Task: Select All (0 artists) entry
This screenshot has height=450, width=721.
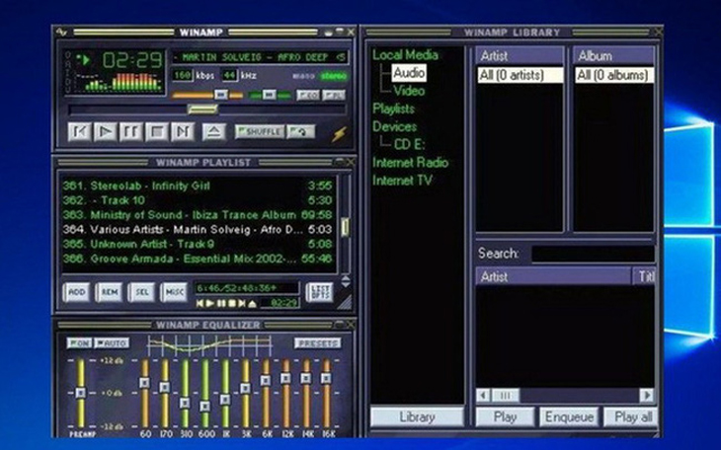Action: pos(520,75)
